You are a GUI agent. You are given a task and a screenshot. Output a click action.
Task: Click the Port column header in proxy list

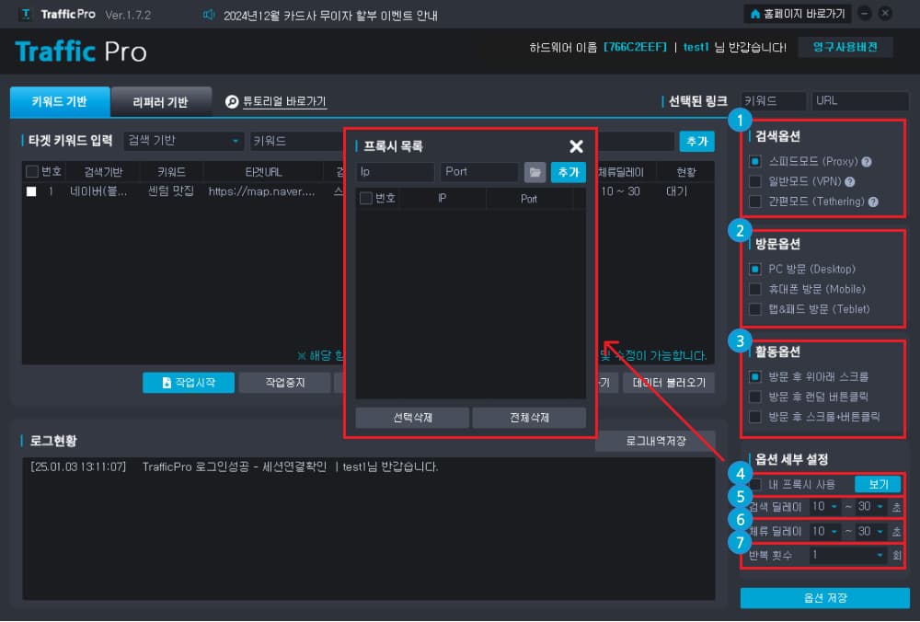(529, 199)
